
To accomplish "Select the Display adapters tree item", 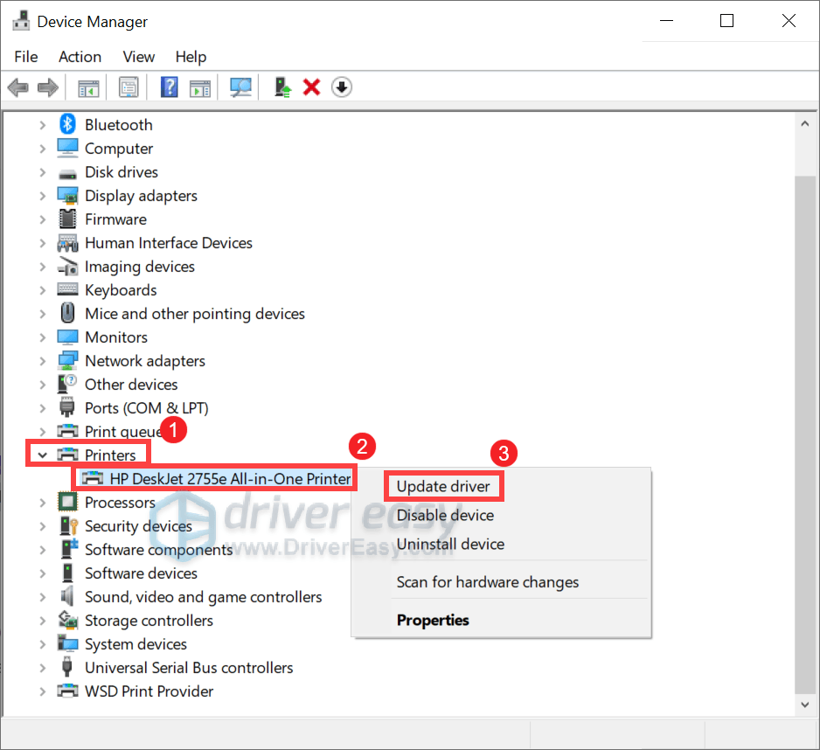I will tap(141, 196).
